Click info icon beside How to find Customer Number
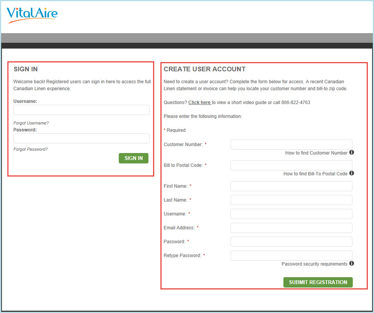Image resolution: width=374 pixels, height=313 pixels. [x=352, y=153]
